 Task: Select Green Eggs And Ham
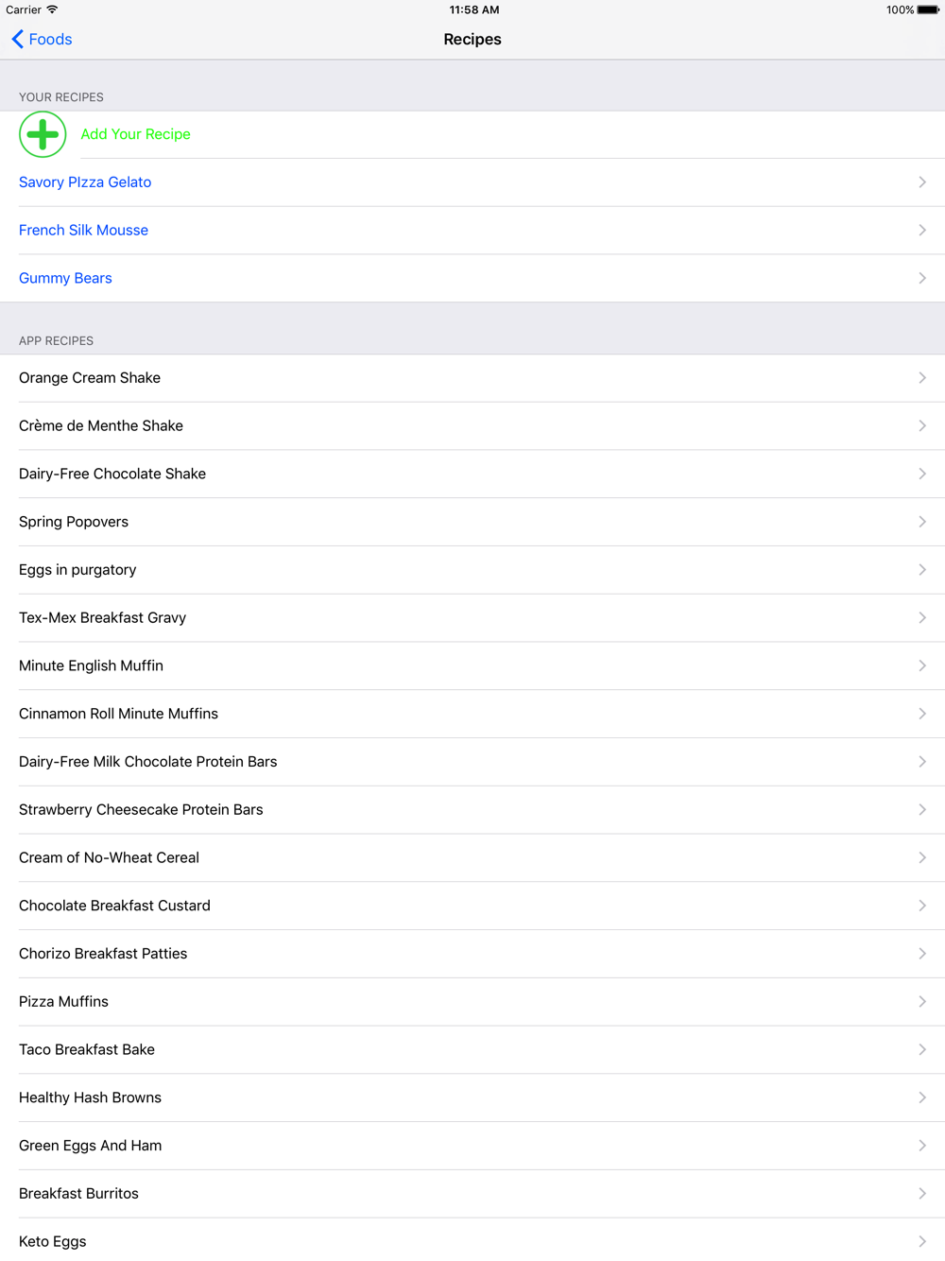[472, 1146]
